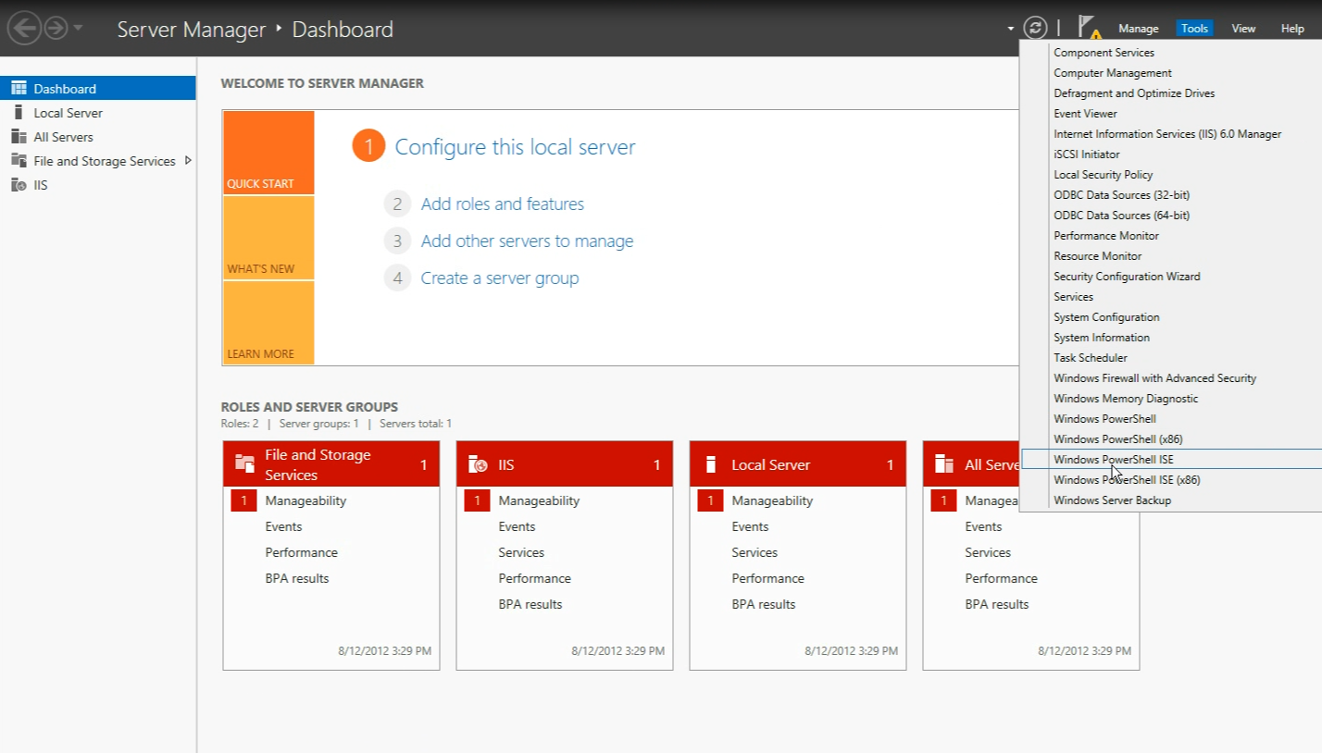The image size is (1322, 753).
Task: Expand File and Storage Services arrow
Action: [x=188, y=161]
